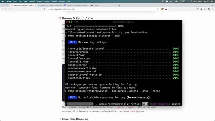This screenshot has height=121, width=215.
Task: Open the Session menu
Action: (x=32, y=1)
